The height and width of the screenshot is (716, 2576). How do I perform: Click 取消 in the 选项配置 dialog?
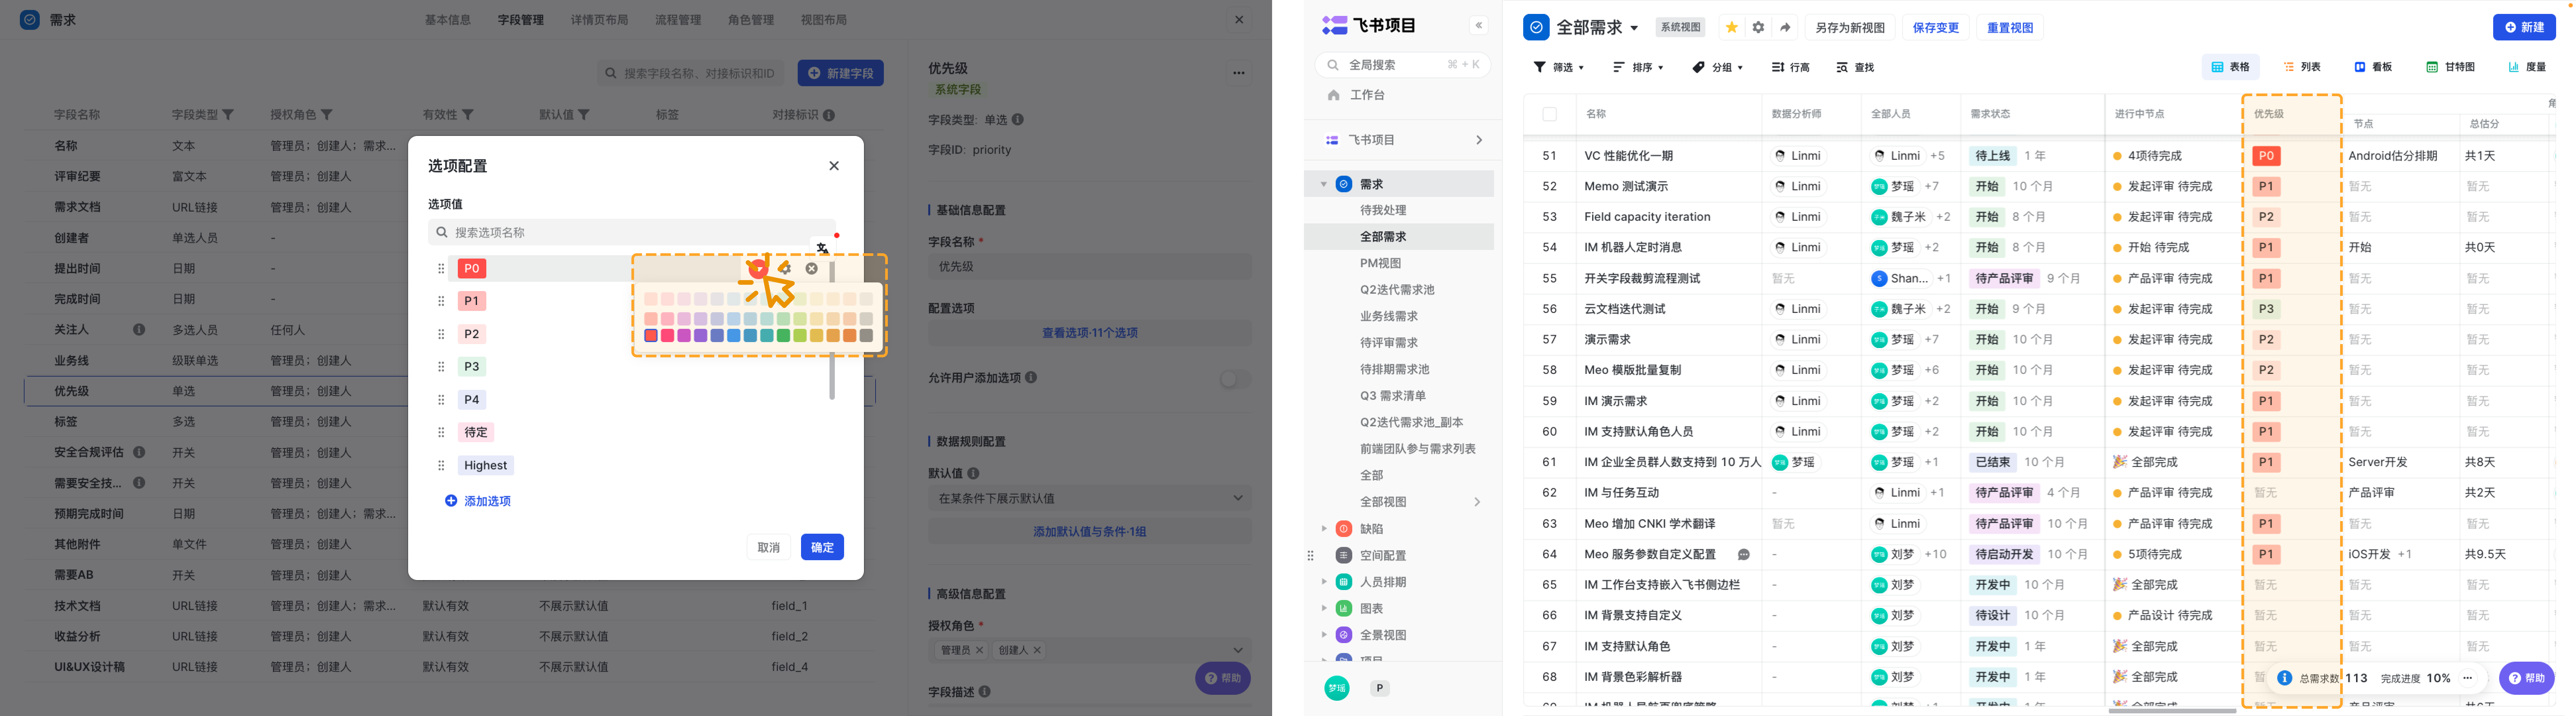pos(768,547)
